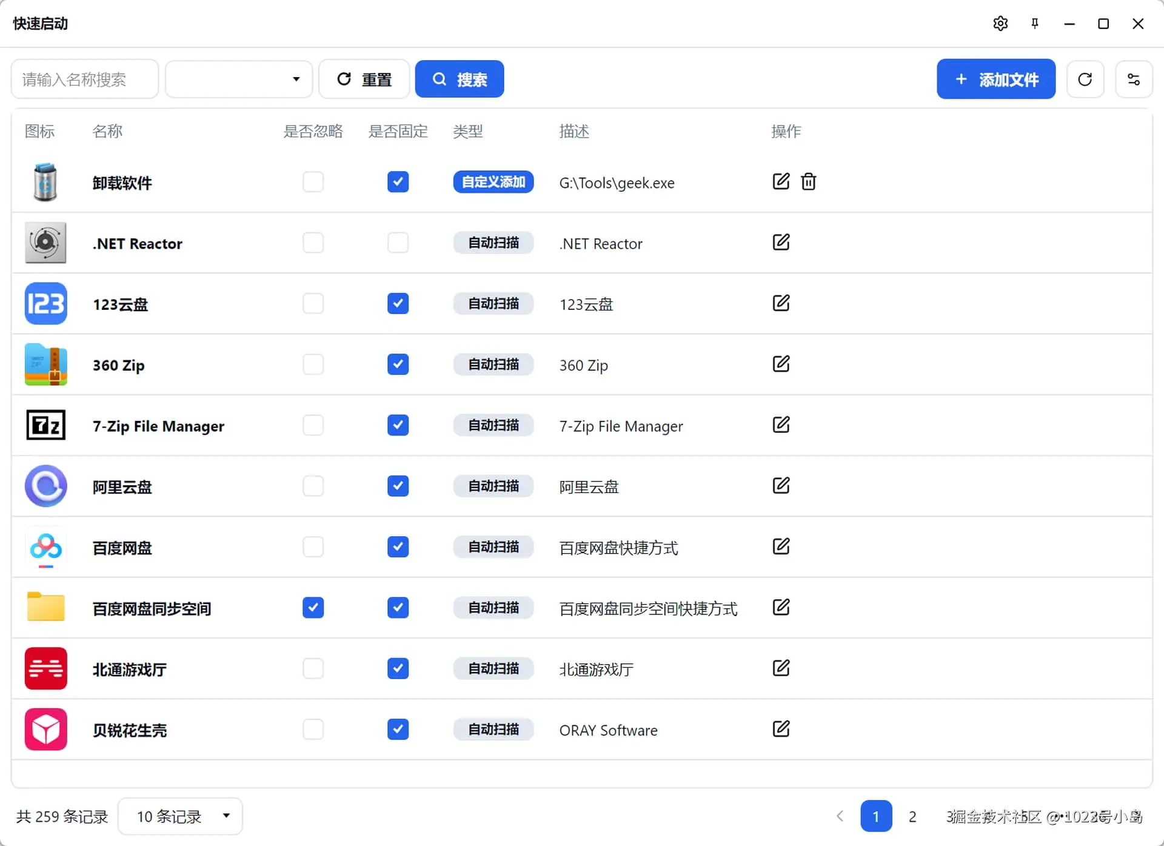Edit the 360 Zip entry
The image size is (1164, 846).
click(781, 364)
